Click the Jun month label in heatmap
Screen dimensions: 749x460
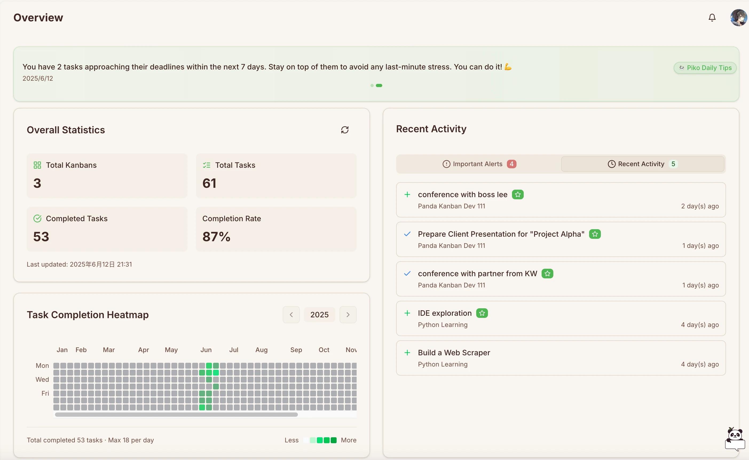tap(206, 350)
